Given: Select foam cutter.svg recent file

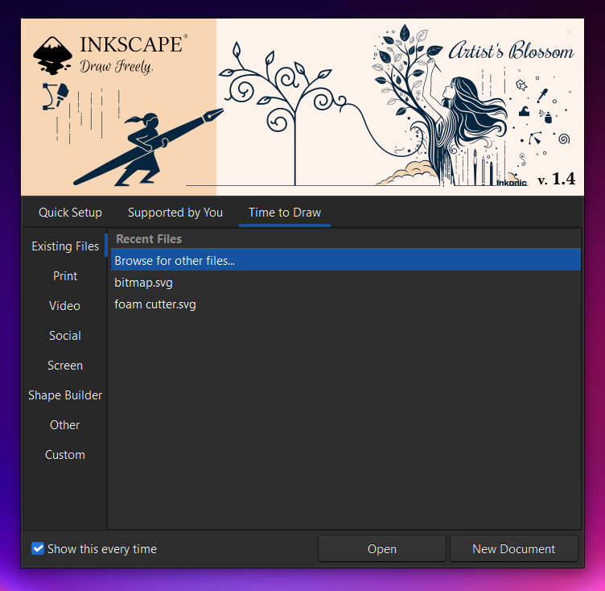Looking at the screenshot, I should pos(346,304).
